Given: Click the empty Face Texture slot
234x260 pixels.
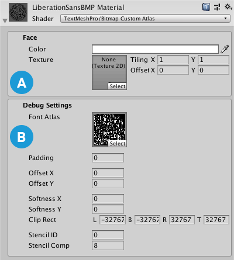Looking at the screenshot, I should pyautogui.click(x=109, y=72).
